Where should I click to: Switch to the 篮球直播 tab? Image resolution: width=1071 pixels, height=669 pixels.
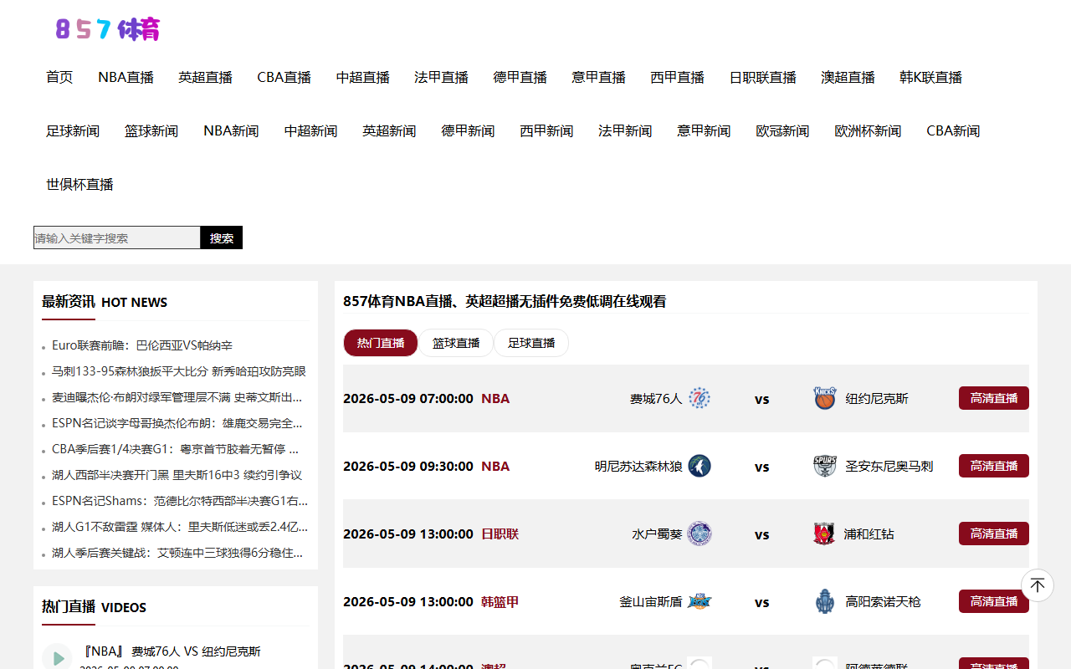coord(456,343)
